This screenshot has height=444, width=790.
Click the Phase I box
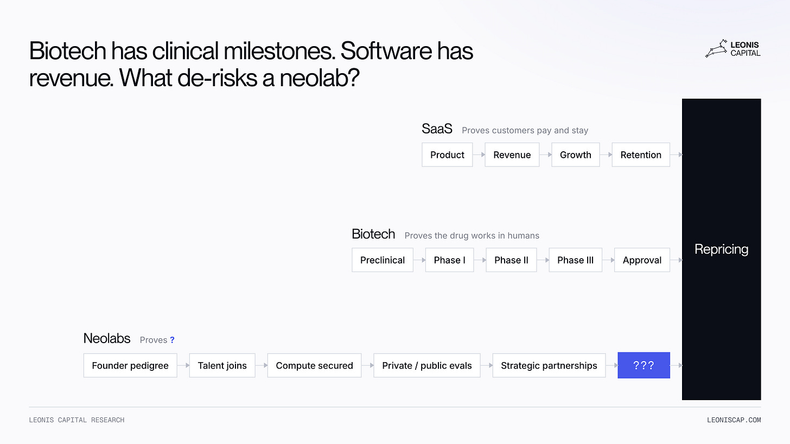coord(449,260)
